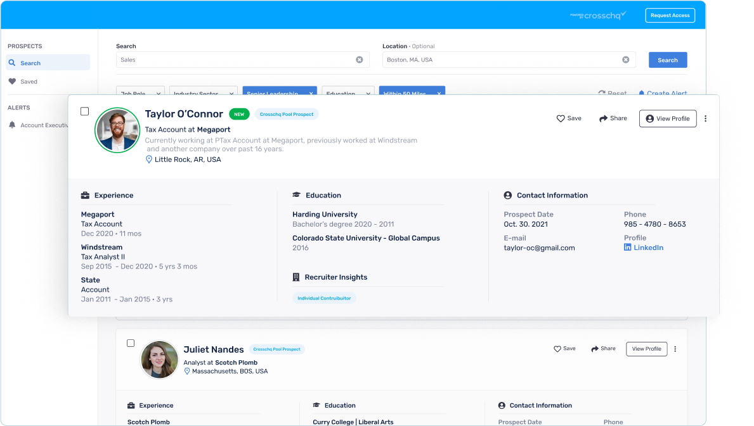The width and height of the screenshot is (754, 426).
Task: Expand the Job Role filter dropdown
Action: pyautogui.click(x=140, y=91)
